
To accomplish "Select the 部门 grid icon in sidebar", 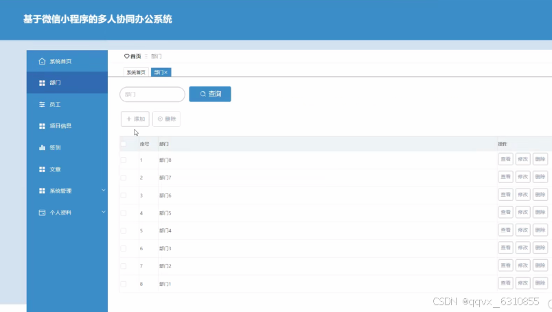I will coord(42,83).
